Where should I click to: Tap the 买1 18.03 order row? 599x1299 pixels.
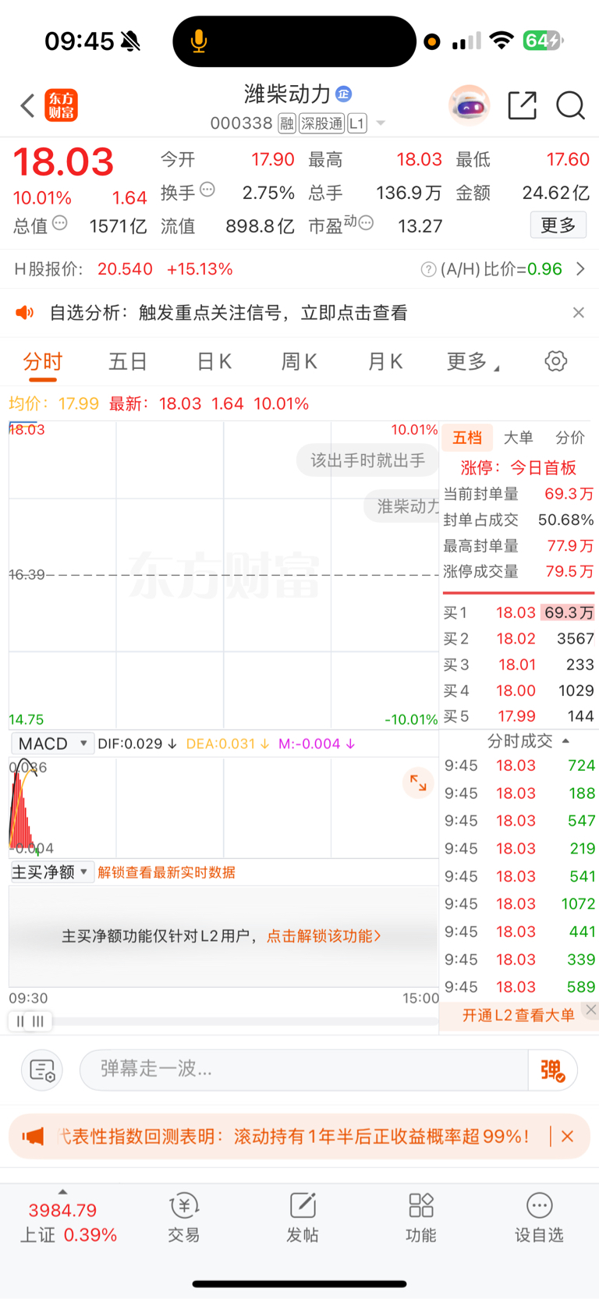pos(519,612)
